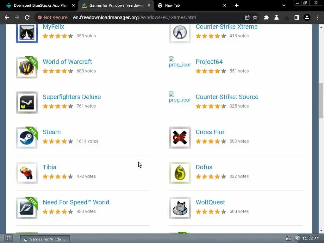Click the Steam star rating
Screen dimensions: 324x243
tap(58, 141)
